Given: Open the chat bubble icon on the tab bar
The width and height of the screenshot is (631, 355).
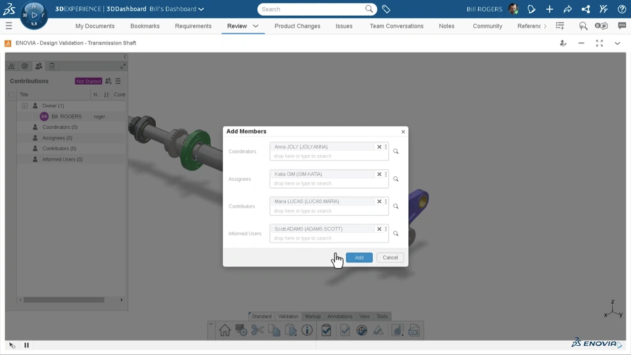Looking at the screenshot, I should (x=622, y=26).
